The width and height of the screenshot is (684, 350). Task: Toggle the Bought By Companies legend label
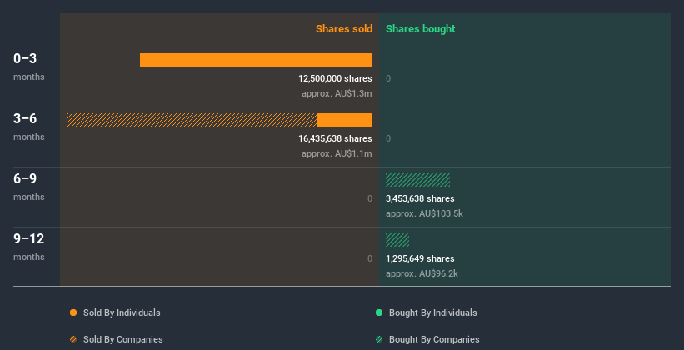click(434, 339)
